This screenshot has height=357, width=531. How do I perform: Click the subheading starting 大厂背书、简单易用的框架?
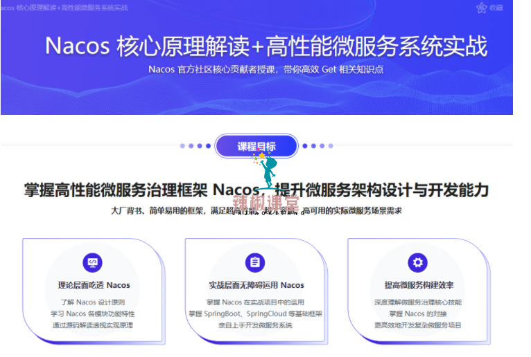[x=256, y=211]
